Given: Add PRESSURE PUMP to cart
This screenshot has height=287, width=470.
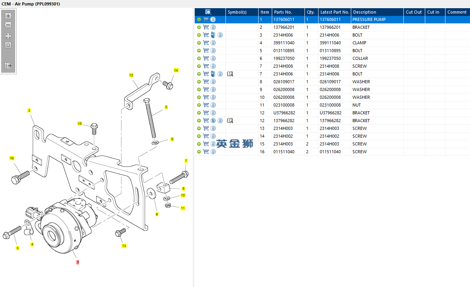Looking at the screenshot, I should click(x=206, y=19).
